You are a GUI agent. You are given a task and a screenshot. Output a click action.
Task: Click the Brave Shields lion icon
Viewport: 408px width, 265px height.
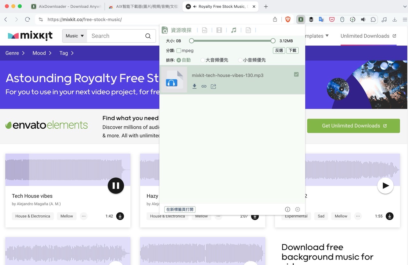tap(288, 19)
